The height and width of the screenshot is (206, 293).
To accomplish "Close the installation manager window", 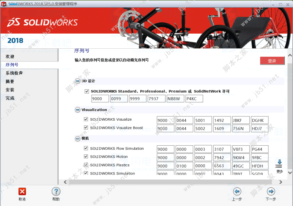I will pyautogui.click(x=288, y=4).
